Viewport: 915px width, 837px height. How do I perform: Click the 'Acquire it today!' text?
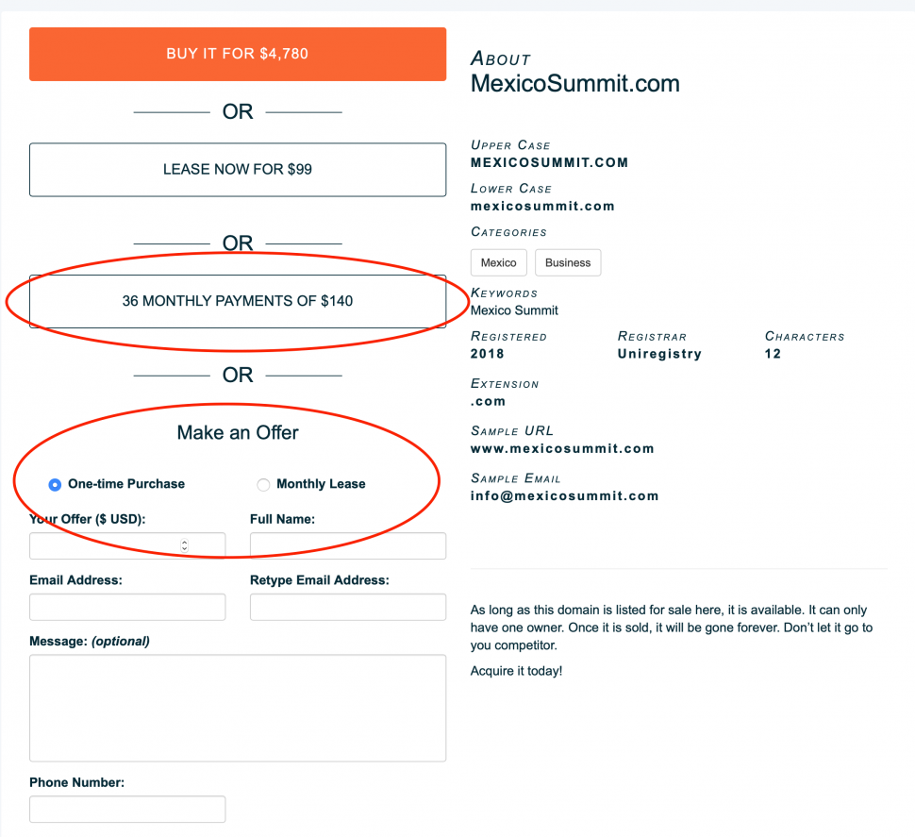(516, 671)
